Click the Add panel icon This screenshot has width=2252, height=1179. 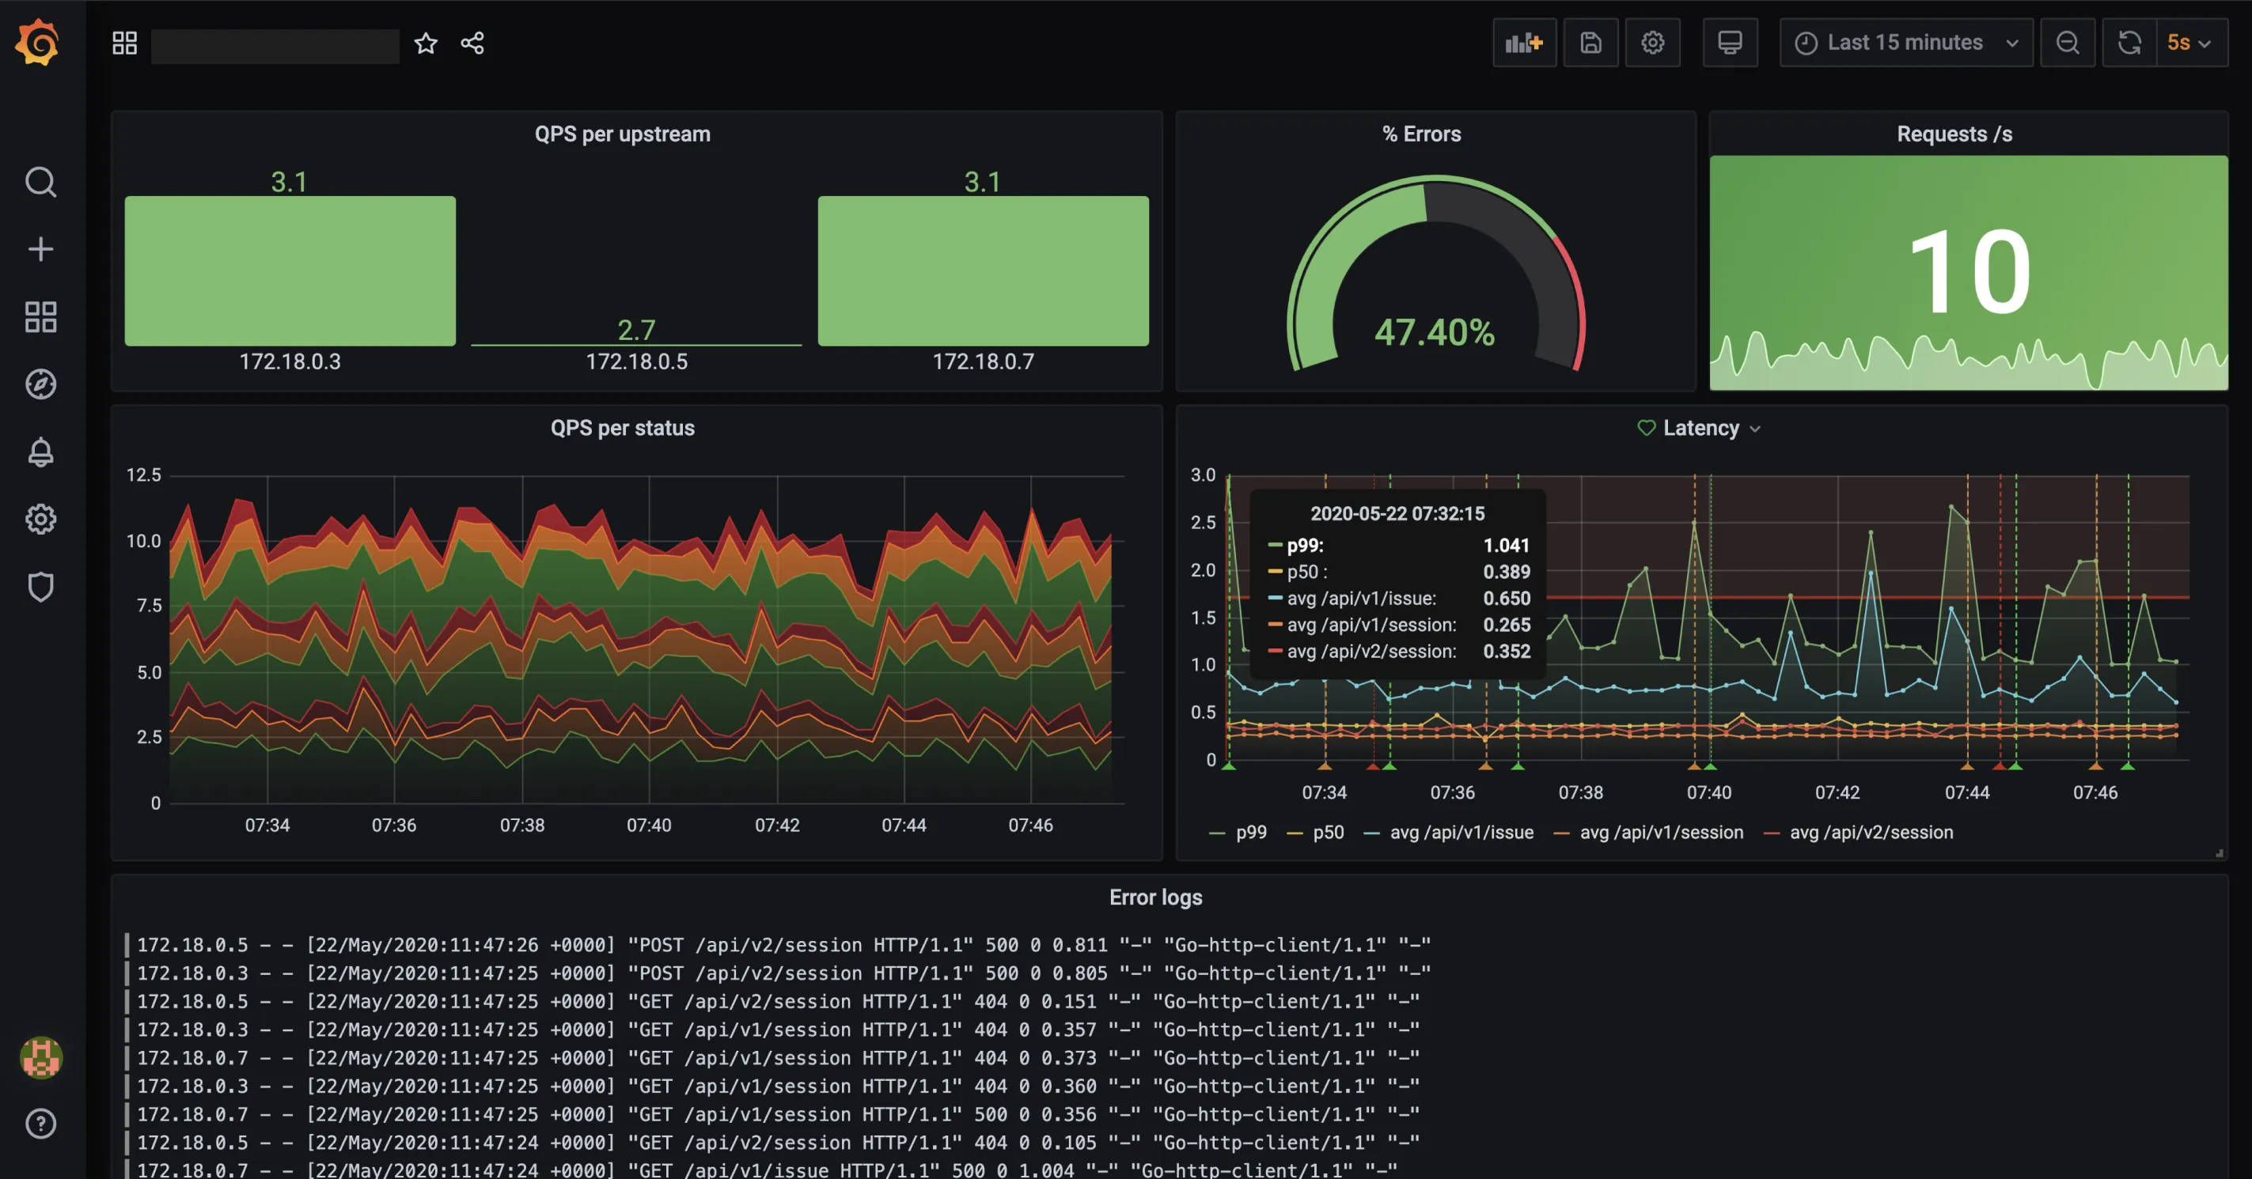tap(1524, 43)
